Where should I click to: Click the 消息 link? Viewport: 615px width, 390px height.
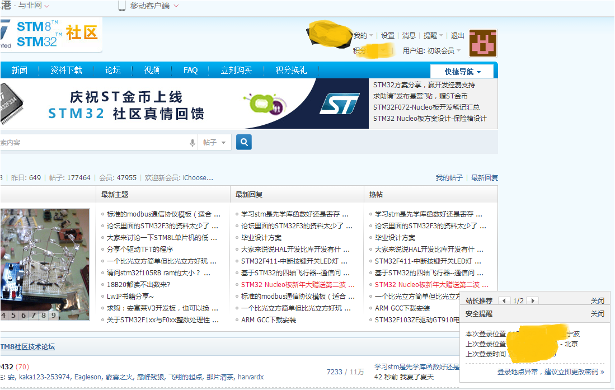pyautogui.click(x=409, y=36)
